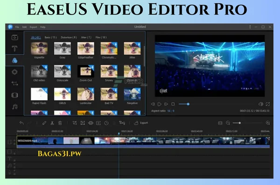Image resolution: width=280 pixels, height=185 pixels.
Task: Zoom to fit timeline icon
Action: pos(220,123)
